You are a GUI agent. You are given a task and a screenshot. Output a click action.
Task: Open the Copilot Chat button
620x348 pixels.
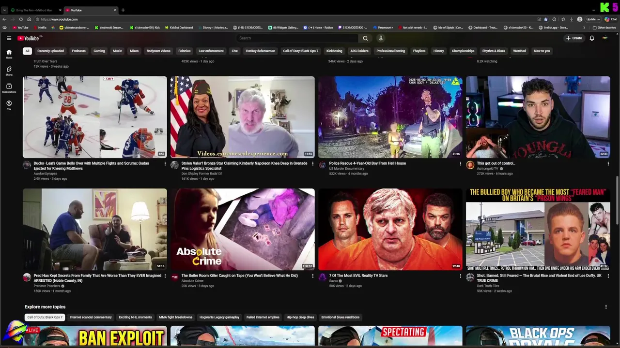(610, 19)
